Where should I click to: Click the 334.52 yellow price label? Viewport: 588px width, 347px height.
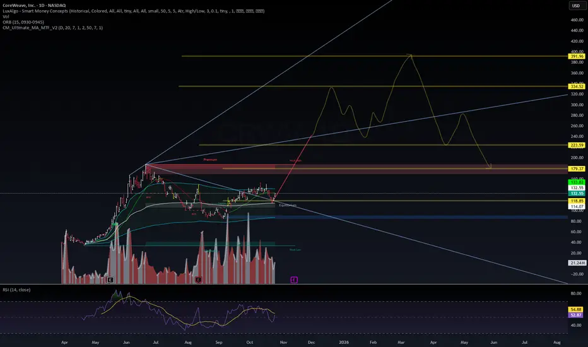coord(577,86)
